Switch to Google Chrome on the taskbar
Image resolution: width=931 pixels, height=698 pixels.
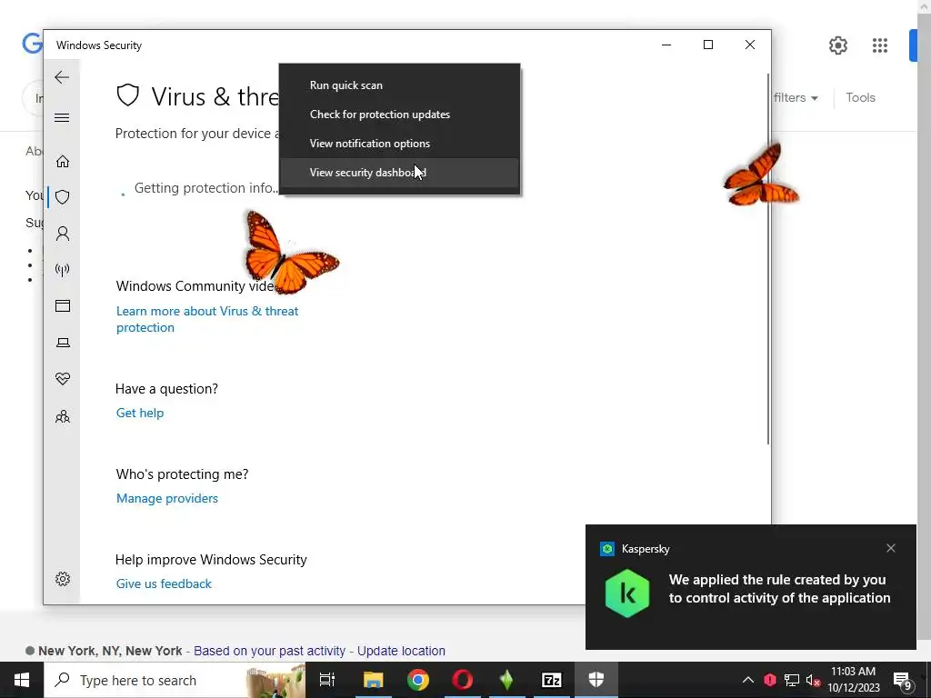click(x=418, y=680)
